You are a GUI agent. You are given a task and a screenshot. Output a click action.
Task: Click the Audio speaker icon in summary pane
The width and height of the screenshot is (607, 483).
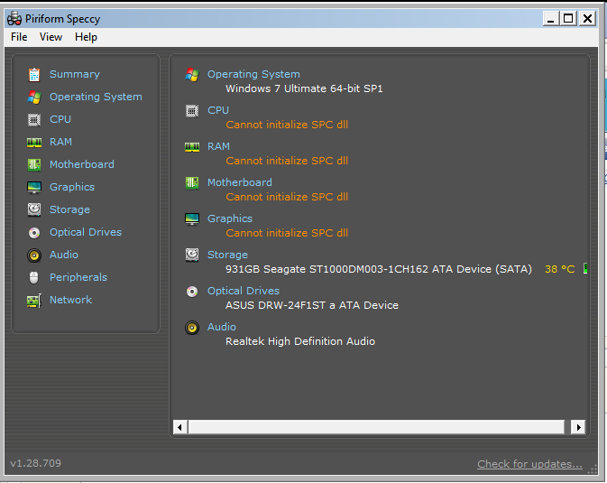tap(192, 328)
